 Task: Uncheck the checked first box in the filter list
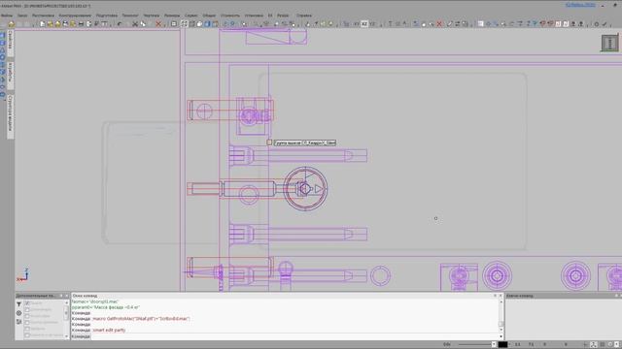pos(27,303)
